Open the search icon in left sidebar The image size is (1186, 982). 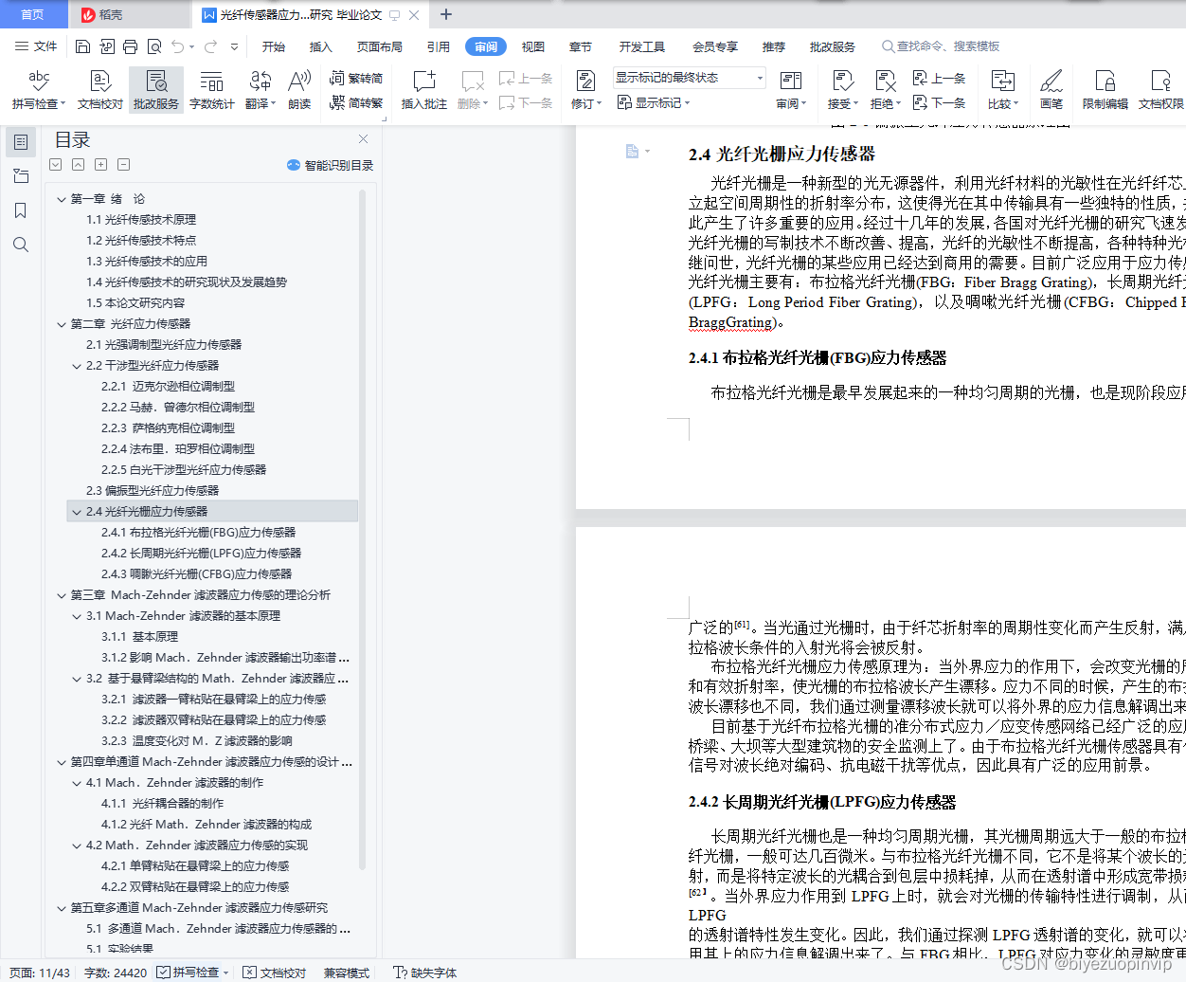tap(21, 245)
